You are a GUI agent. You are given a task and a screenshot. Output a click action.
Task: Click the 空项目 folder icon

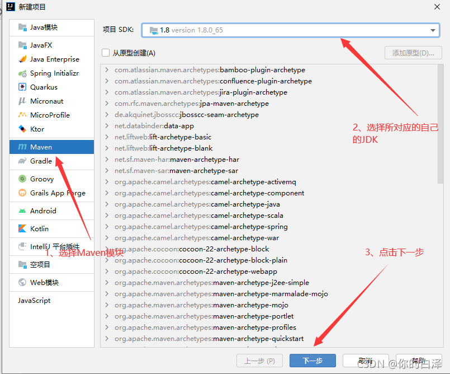point(22,264)
